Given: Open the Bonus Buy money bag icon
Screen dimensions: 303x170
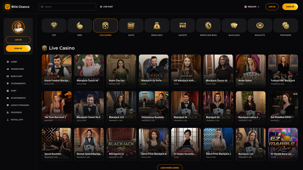Looking at the screenshot, I should (x=157, y=26).
